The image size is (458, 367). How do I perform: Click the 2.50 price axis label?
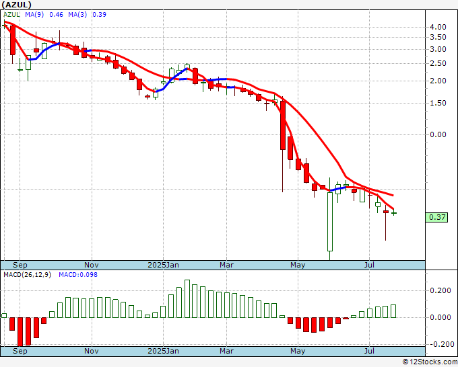pyautogui.click(x=438, y=64)
